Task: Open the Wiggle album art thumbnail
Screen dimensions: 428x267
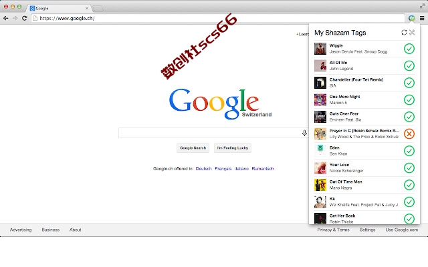Action: point(320,49)
